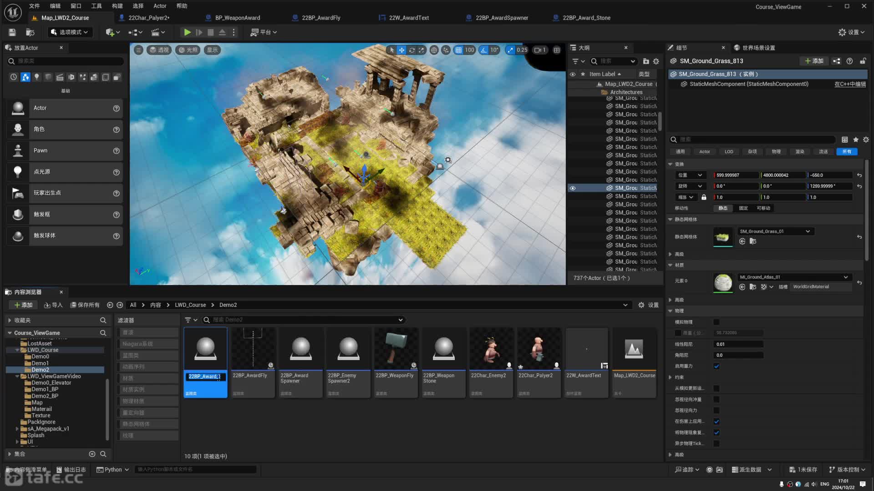Open the 设置 settings dropdown at top right
The height and width of the screenshot is (491, 874).
(852, 32)
